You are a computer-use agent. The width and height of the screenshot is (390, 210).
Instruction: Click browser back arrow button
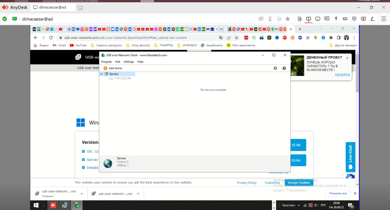point(35,38)
